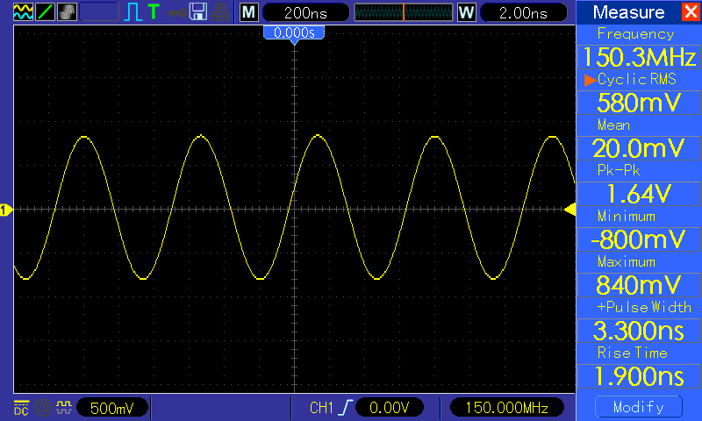This screenshot has width=702, height=421.
Task: Click the rising edge trigger slope icon
Action: click(346, 408)
